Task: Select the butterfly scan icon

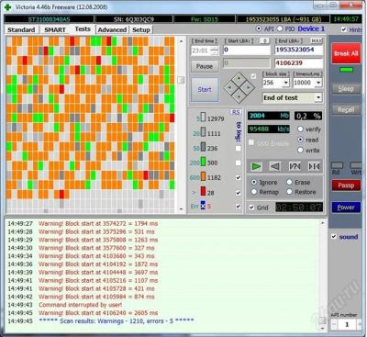Action: pyautogui.click(x=314, y=166)
